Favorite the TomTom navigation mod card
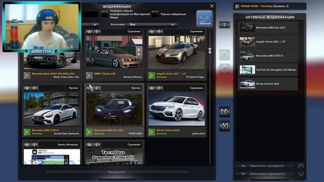This screenshot has width=324, height=182. point(27,145)
